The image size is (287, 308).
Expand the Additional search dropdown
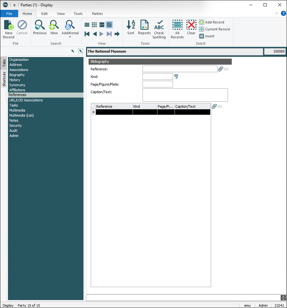70,37
